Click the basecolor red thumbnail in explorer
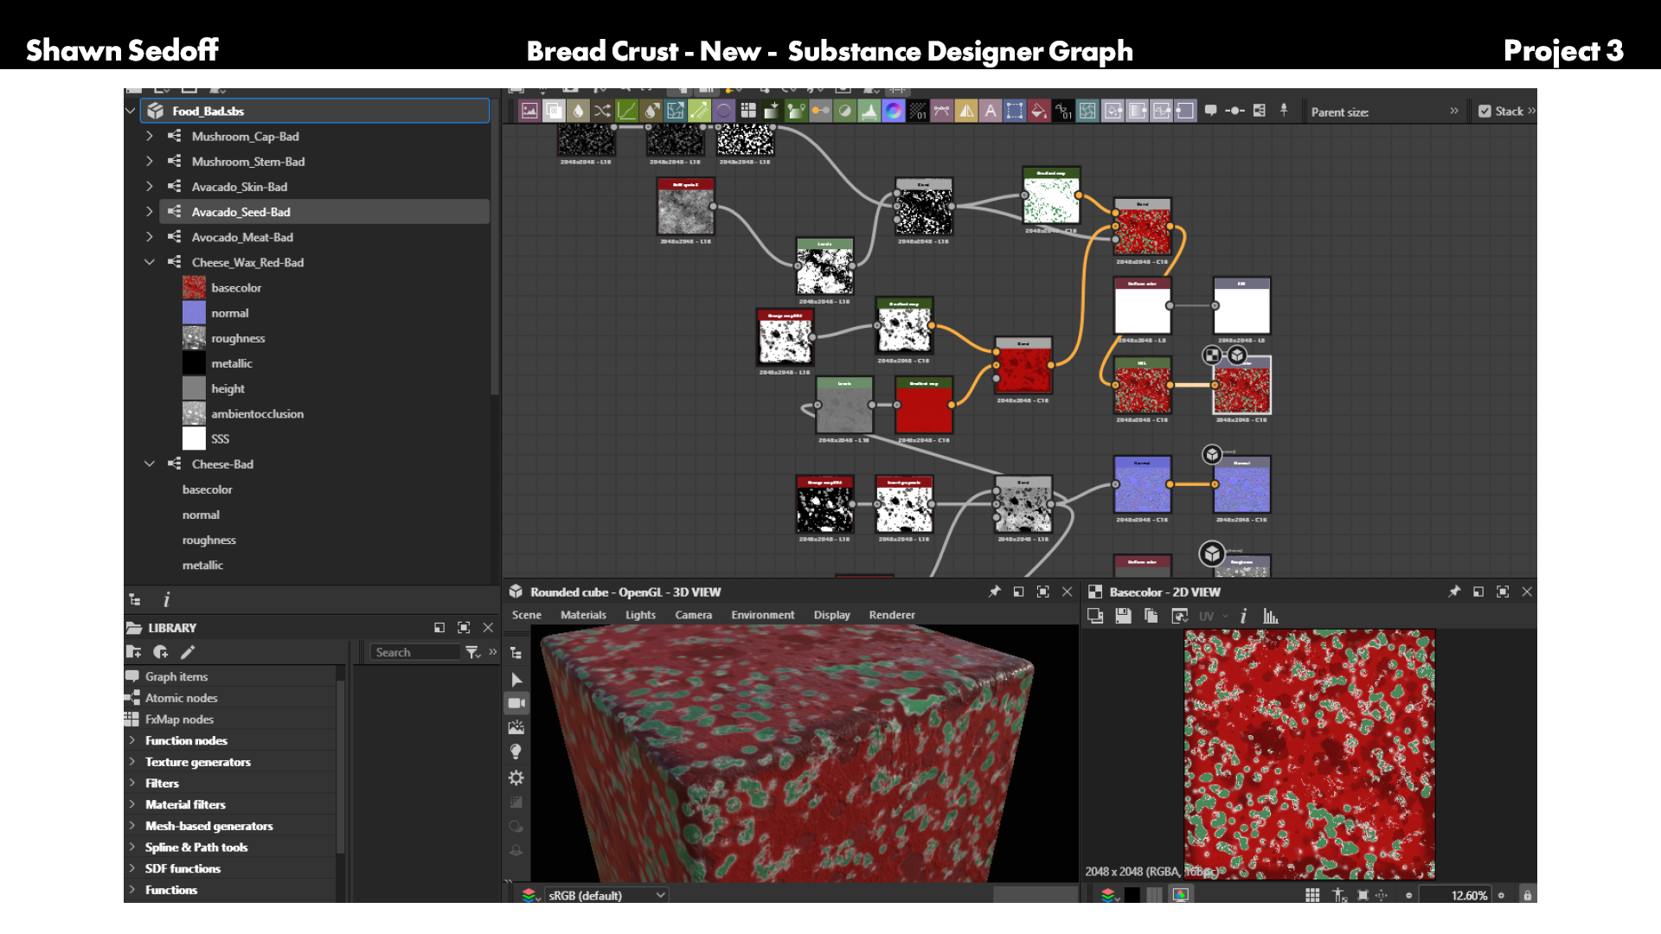This screenshot has height=934, width=1661. tap(194, 288)
